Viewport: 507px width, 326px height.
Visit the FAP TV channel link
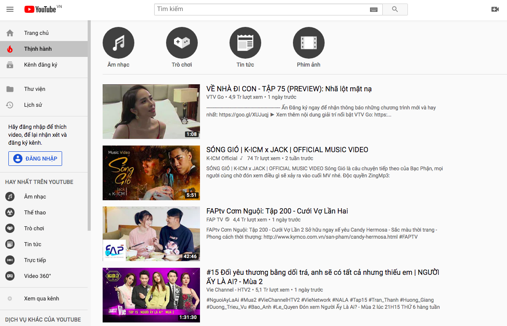tap(215, 220)
